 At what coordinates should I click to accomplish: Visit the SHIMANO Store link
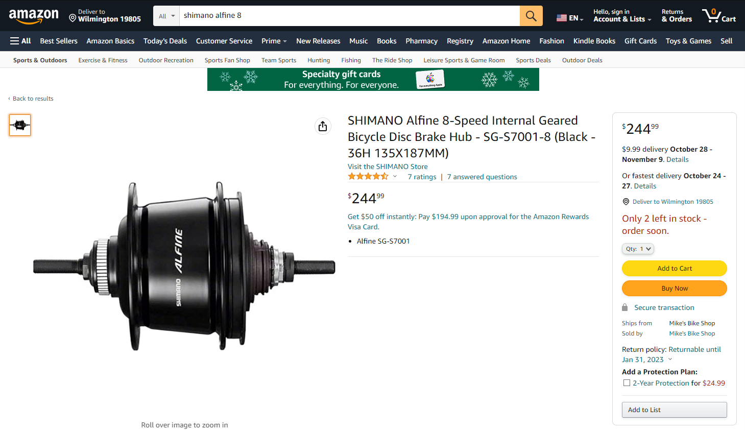point(388,166)
